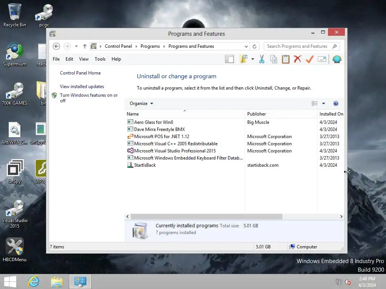
Task: Open the File menu
Action: (56, 59)
